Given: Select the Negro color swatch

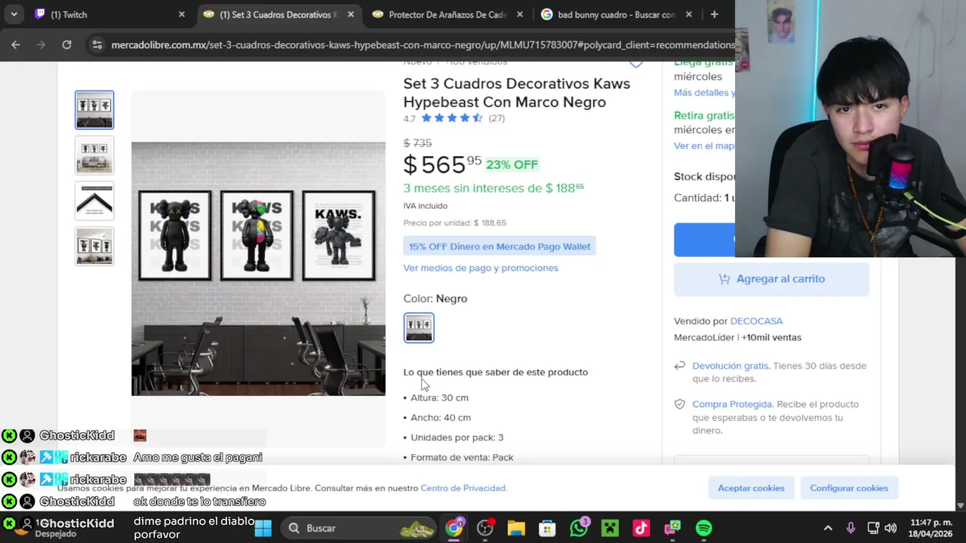Looking at the screenshot, I should coord(419,328).
